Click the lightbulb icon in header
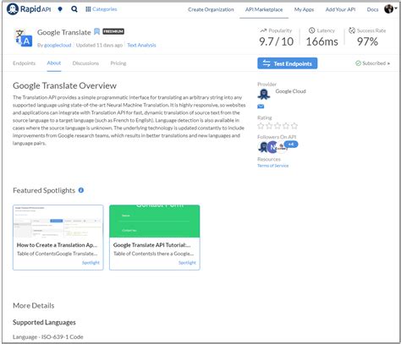This screenshot has width=401, height=344. click(60, 9)
